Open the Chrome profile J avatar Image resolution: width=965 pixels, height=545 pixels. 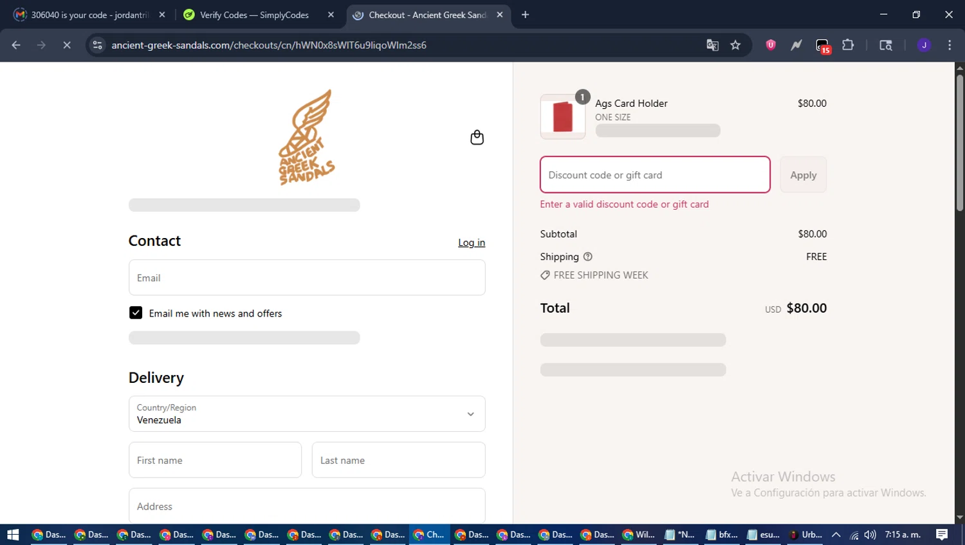924,45
